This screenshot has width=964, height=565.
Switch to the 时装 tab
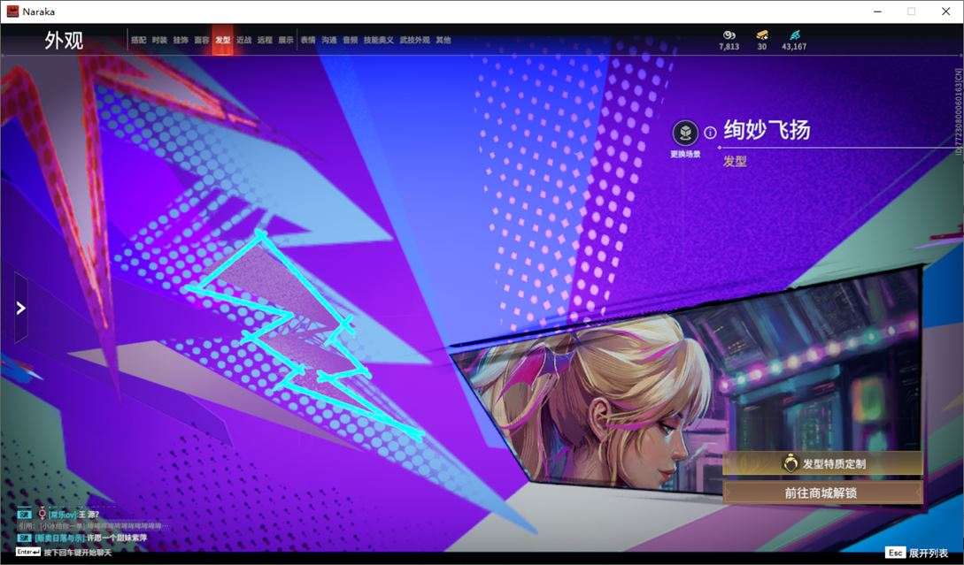(159, 40)
